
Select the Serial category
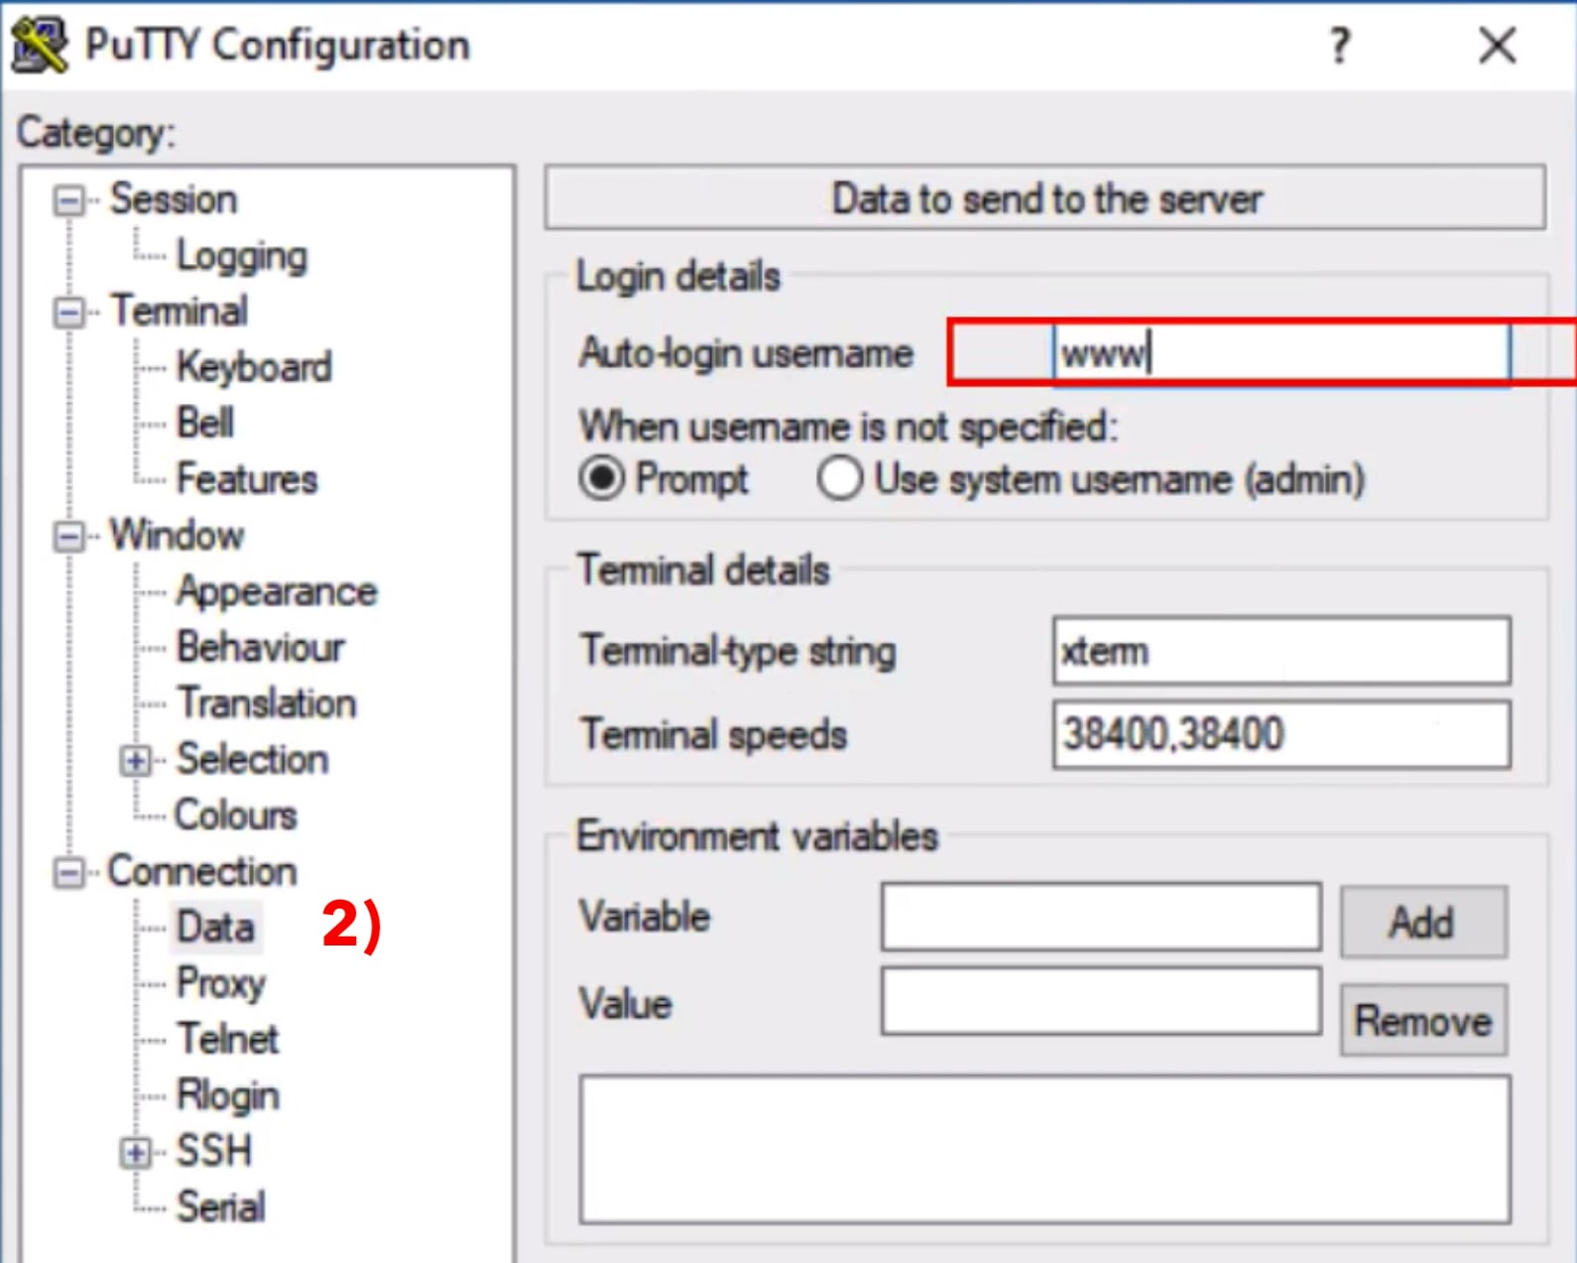tap(221, 1207)
